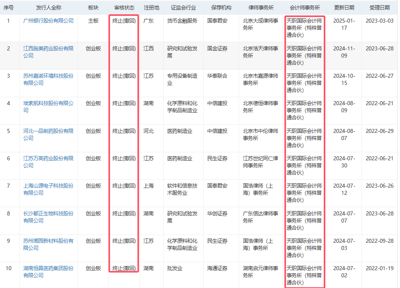Click the 序号 column header
Screen dimensions: 400x288
point(8,8)
